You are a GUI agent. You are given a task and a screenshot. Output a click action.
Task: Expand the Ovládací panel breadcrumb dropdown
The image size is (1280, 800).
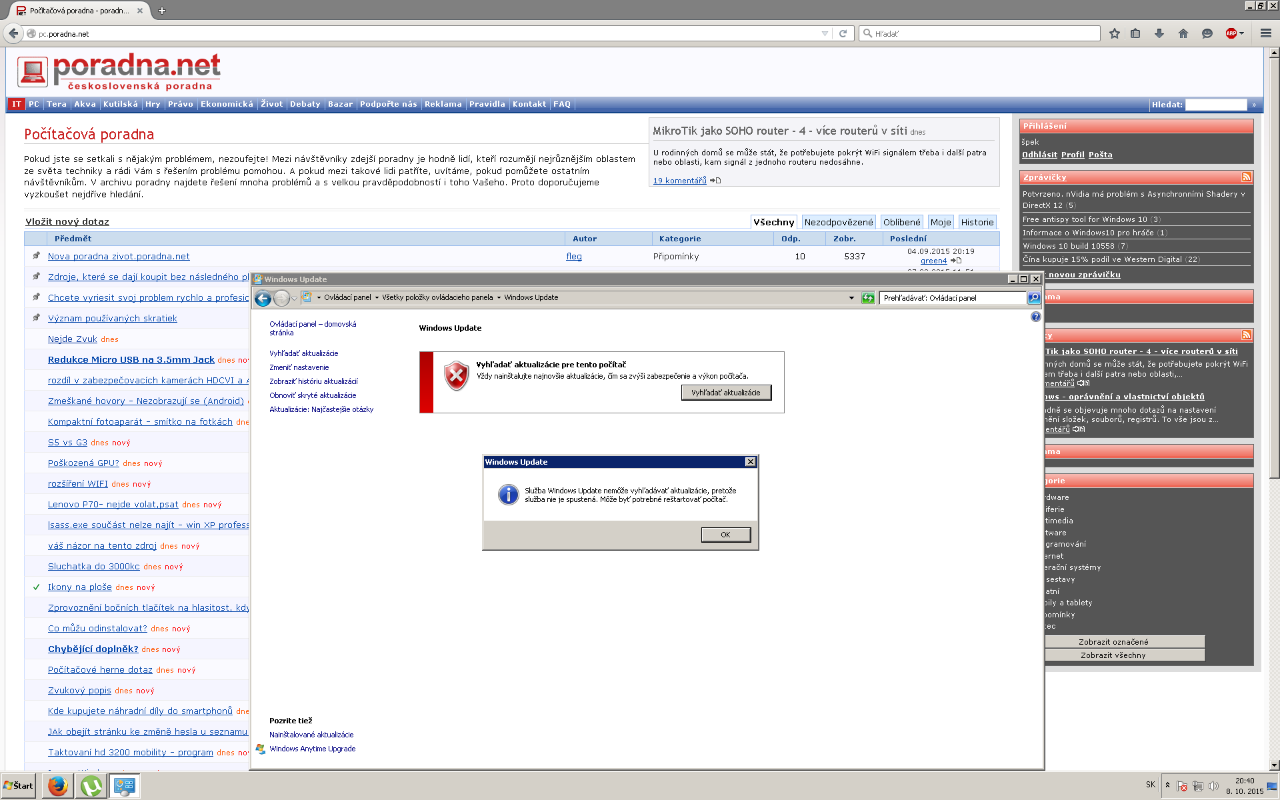tap(377, 298)
